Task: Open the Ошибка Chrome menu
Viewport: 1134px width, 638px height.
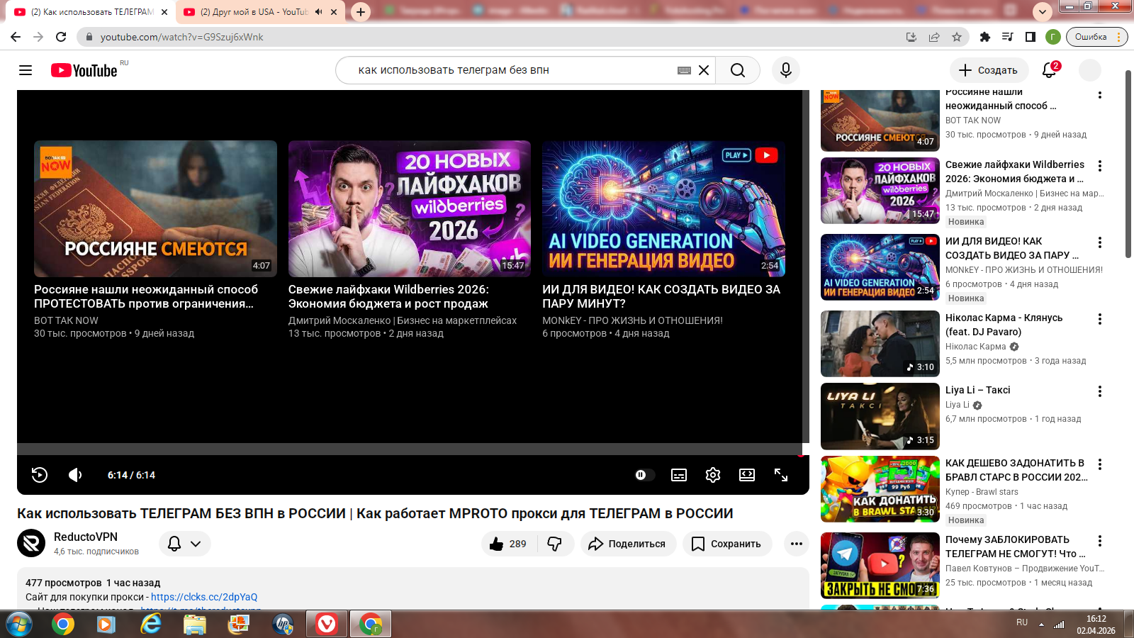Action: click(1096, 37)
